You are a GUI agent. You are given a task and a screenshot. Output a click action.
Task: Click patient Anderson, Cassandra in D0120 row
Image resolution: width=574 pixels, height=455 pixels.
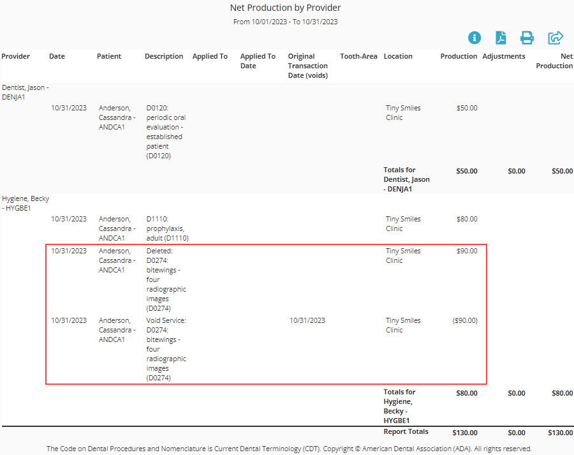coord(117,117)
